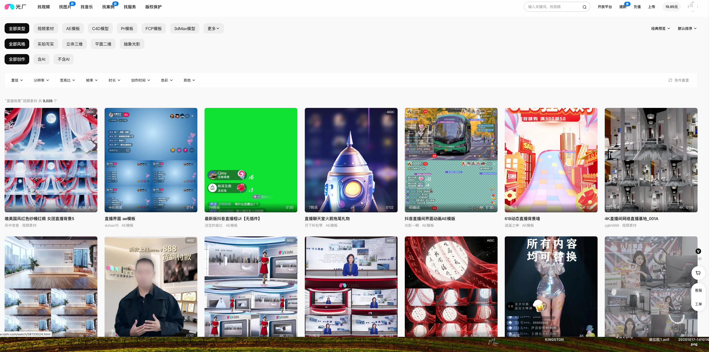
Task: Click the 光厂 logo icon
Action: coord(9,7)
